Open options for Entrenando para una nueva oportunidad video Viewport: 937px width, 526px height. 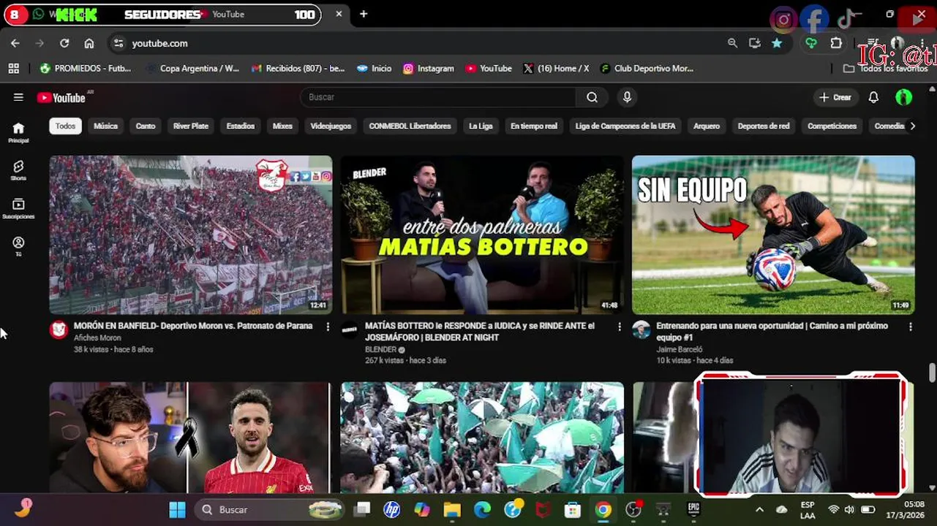coord(911,327)
